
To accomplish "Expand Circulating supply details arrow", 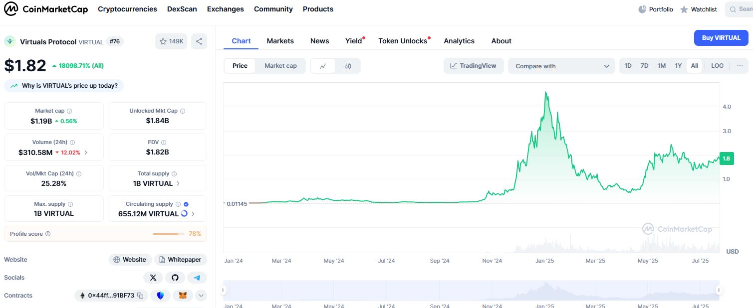I will coord(193,214).
